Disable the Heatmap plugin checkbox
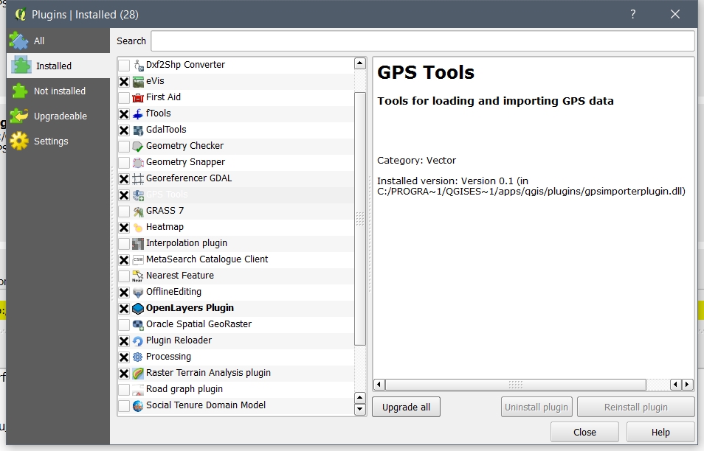The width and height of the screenshot is (704, 451). (124, 227)
